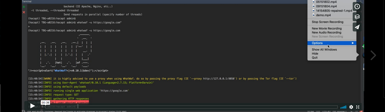This screenshot has height=112, width=385.
Task: Click the 'Send requests in parallel' help text
Action: point(103,14)
